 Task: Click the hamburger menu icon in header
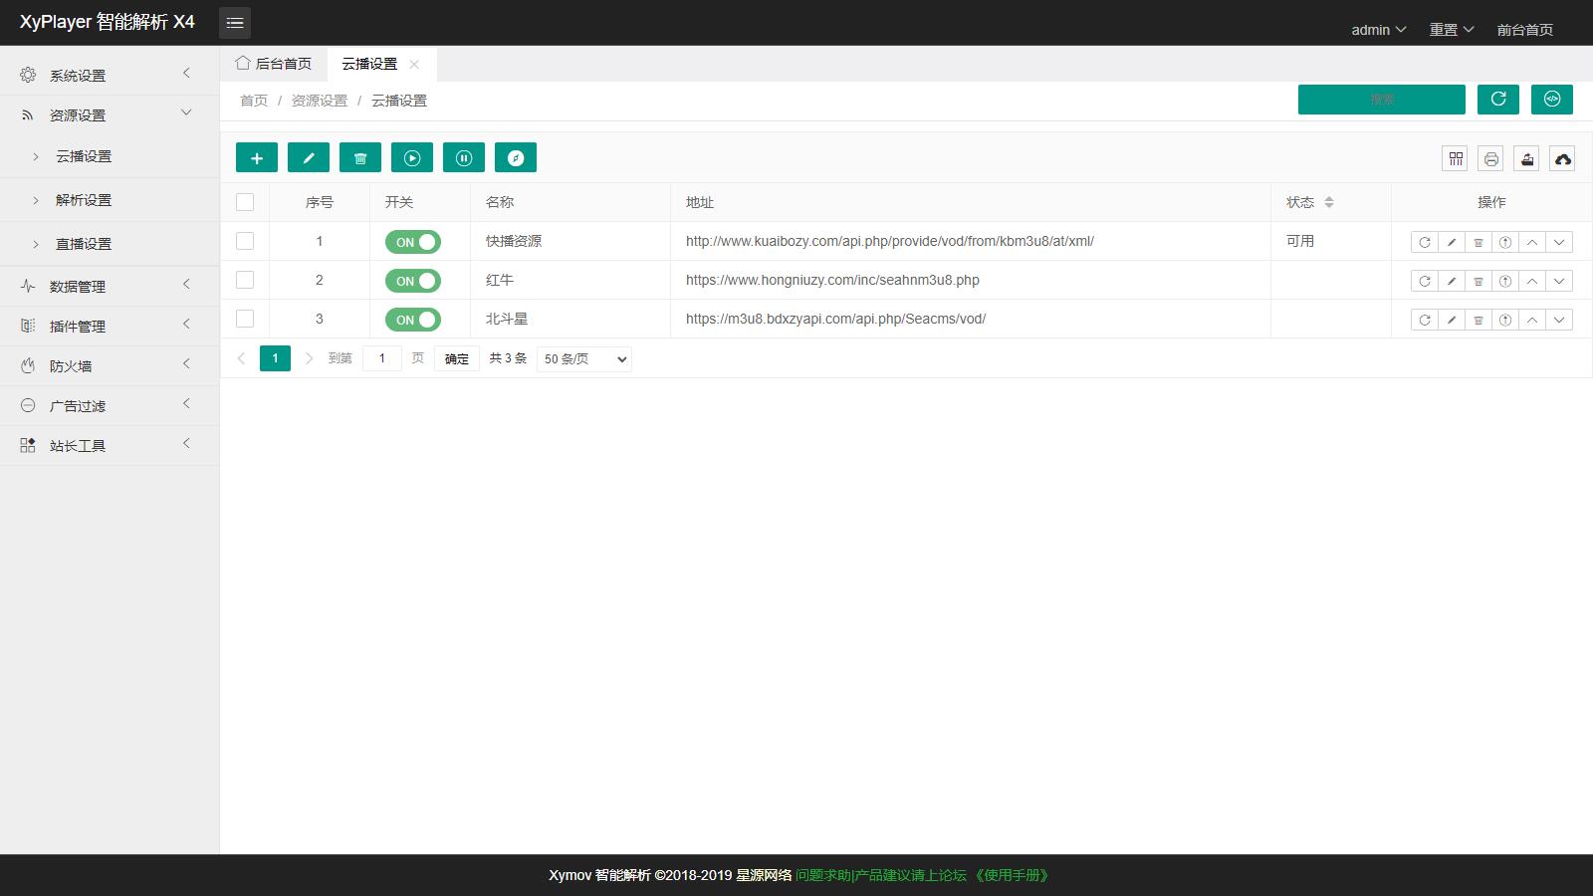tap(235, 22)
